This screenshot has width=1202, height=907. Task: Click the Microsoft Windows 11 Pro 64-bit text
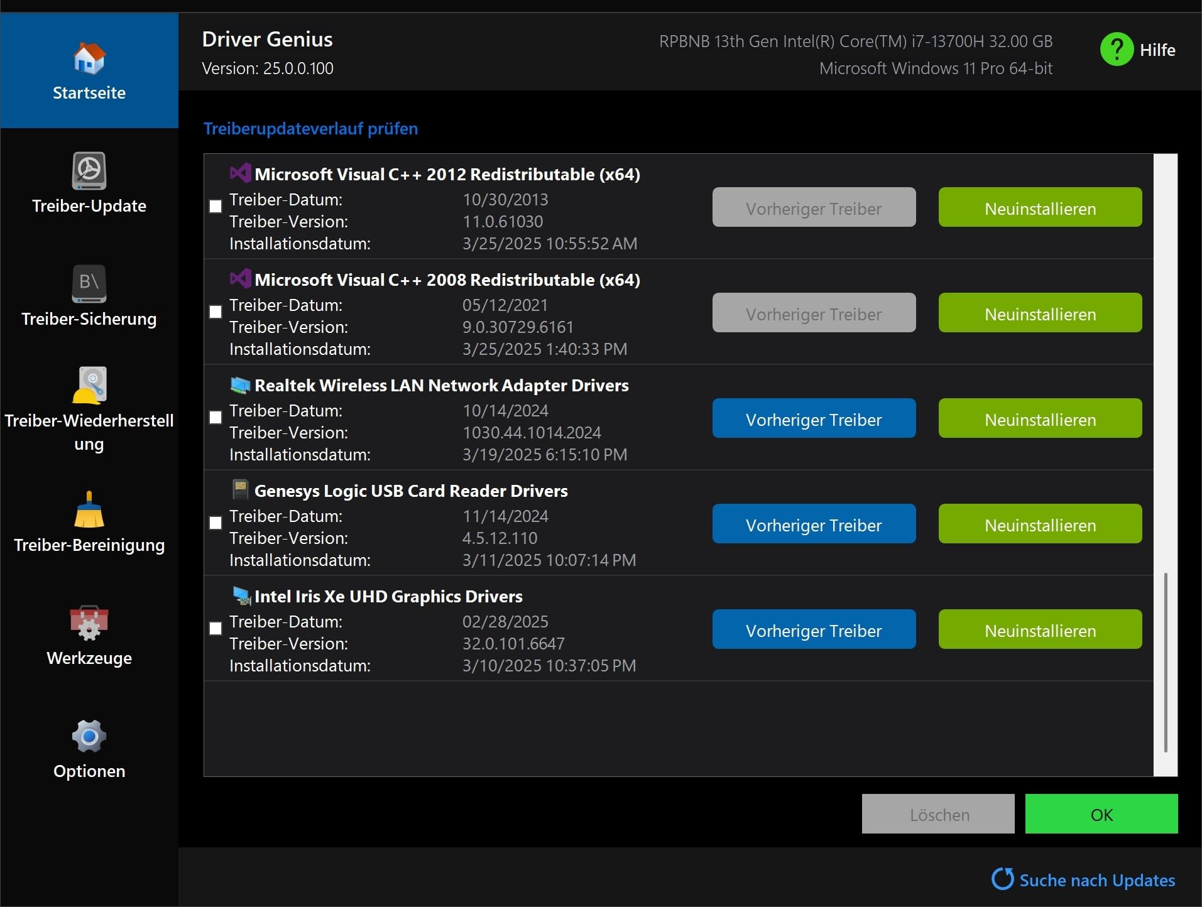tap(936, 68)
